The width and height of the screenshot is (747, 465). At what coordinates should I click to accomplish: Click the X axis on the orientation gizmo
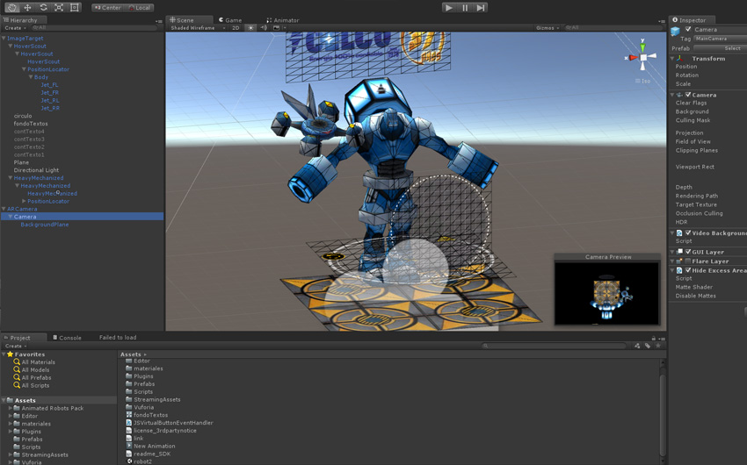632,58
